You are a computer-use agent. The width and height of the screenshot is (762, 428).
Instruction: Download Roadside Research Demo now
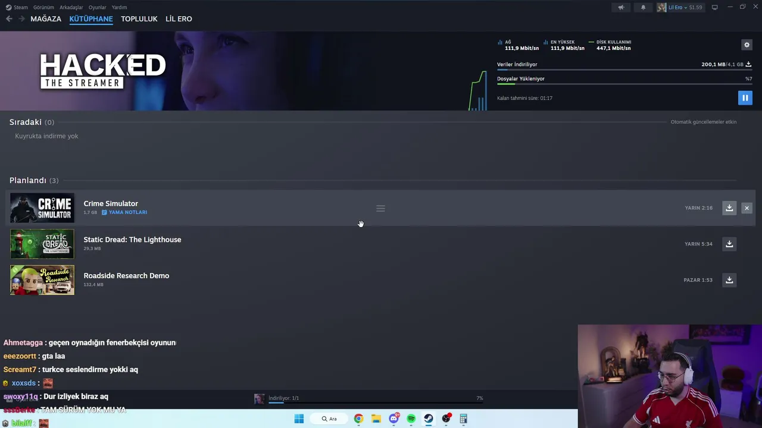pos(729,280)
